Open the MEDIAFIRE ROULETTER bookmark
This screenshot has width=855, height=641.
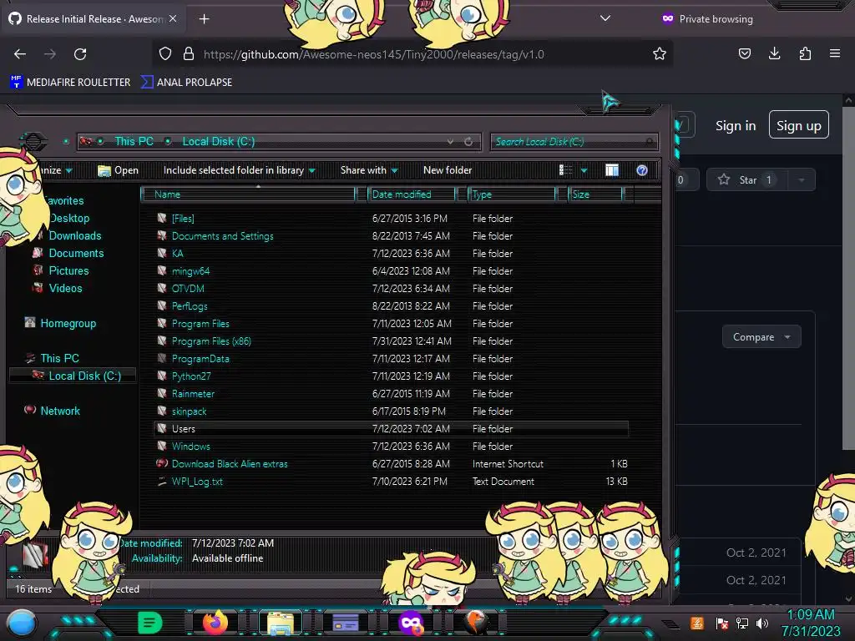pos(70,83)
